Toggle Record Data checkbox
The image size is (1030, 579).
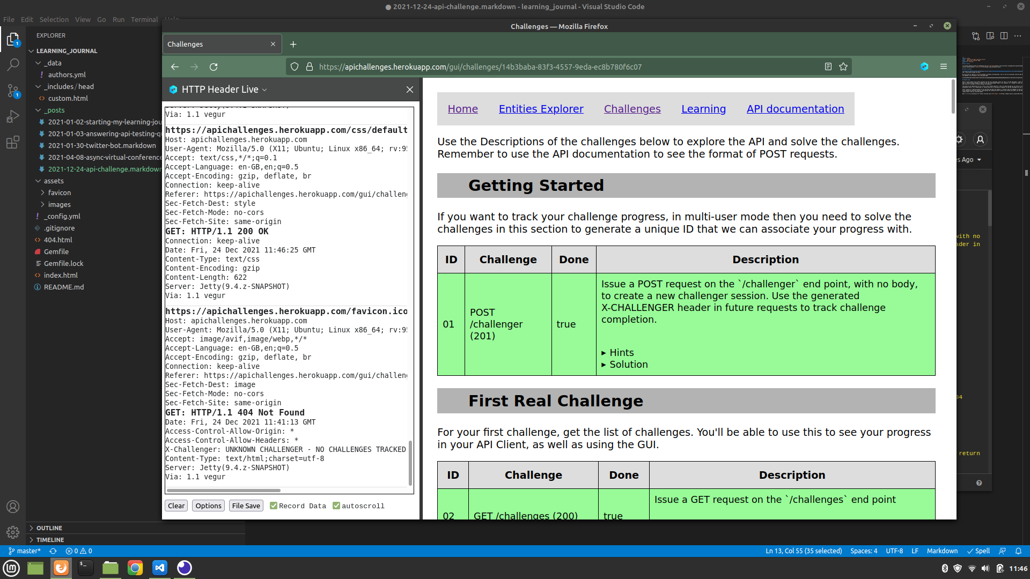(274, 506)
